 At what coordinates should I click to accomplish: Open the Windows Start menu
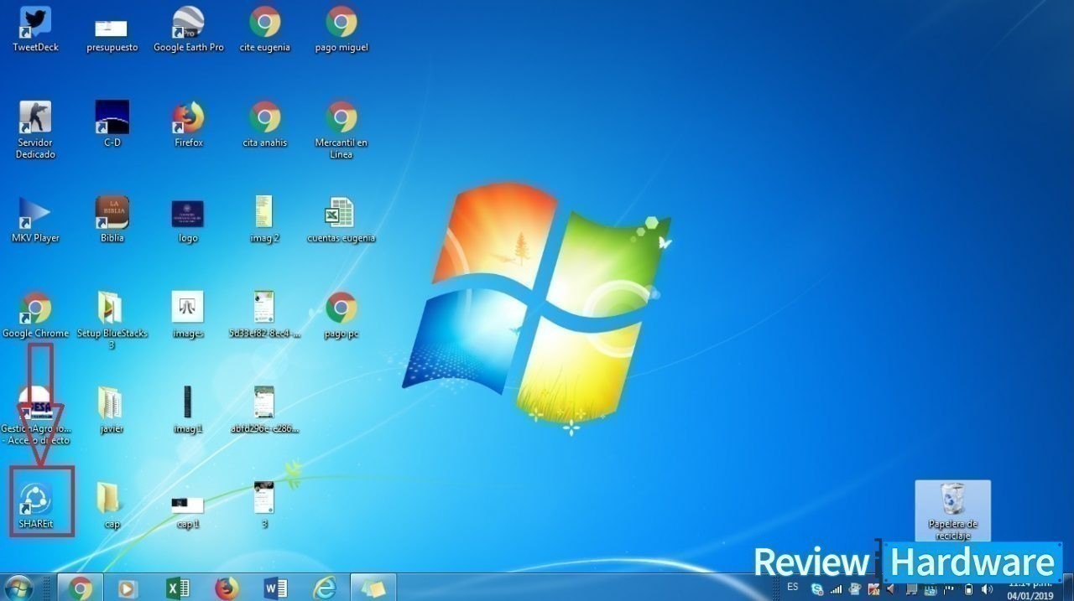[18, 588]
